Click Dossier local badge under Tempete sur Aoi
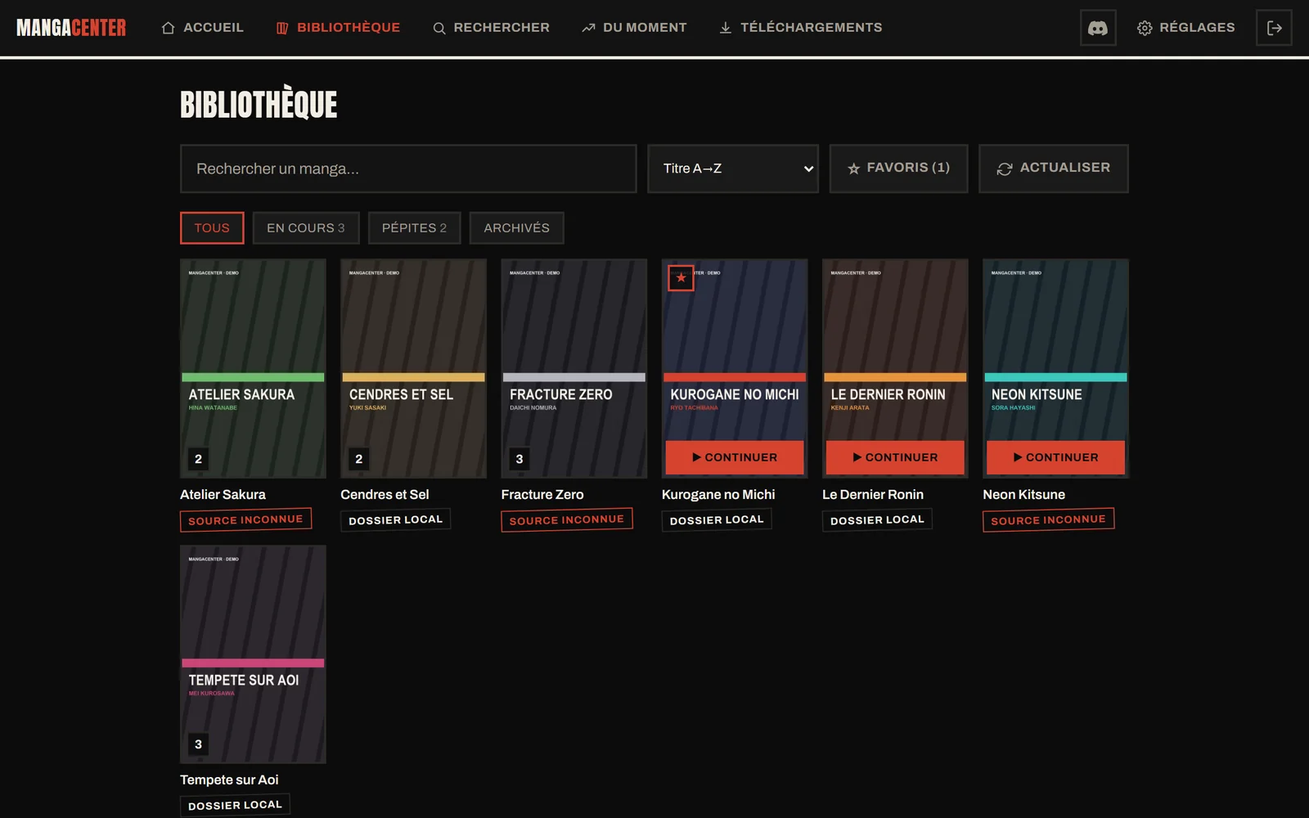1309x818 pixels. (x=235, y=806)
